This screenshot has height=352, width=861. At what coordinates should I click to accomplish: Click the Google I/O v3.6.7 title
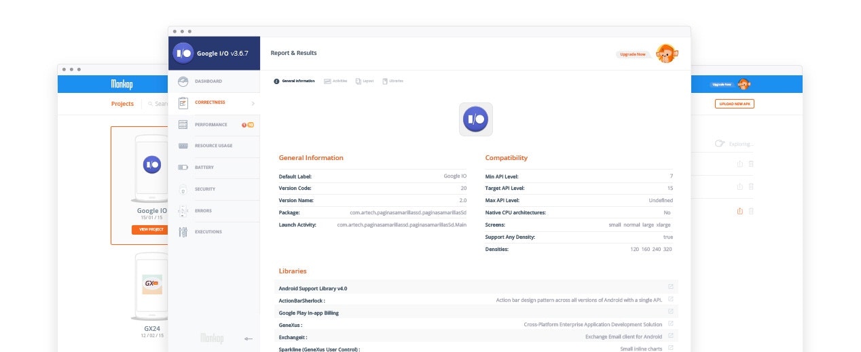click(222, 53)
